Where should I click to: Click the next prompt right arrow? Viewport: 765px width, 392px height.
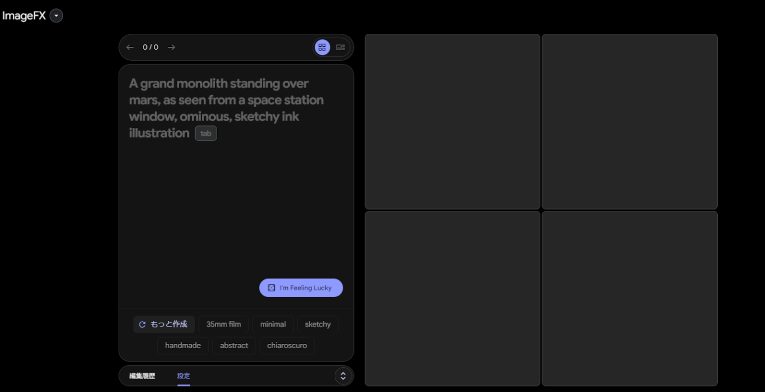(171, 47)
